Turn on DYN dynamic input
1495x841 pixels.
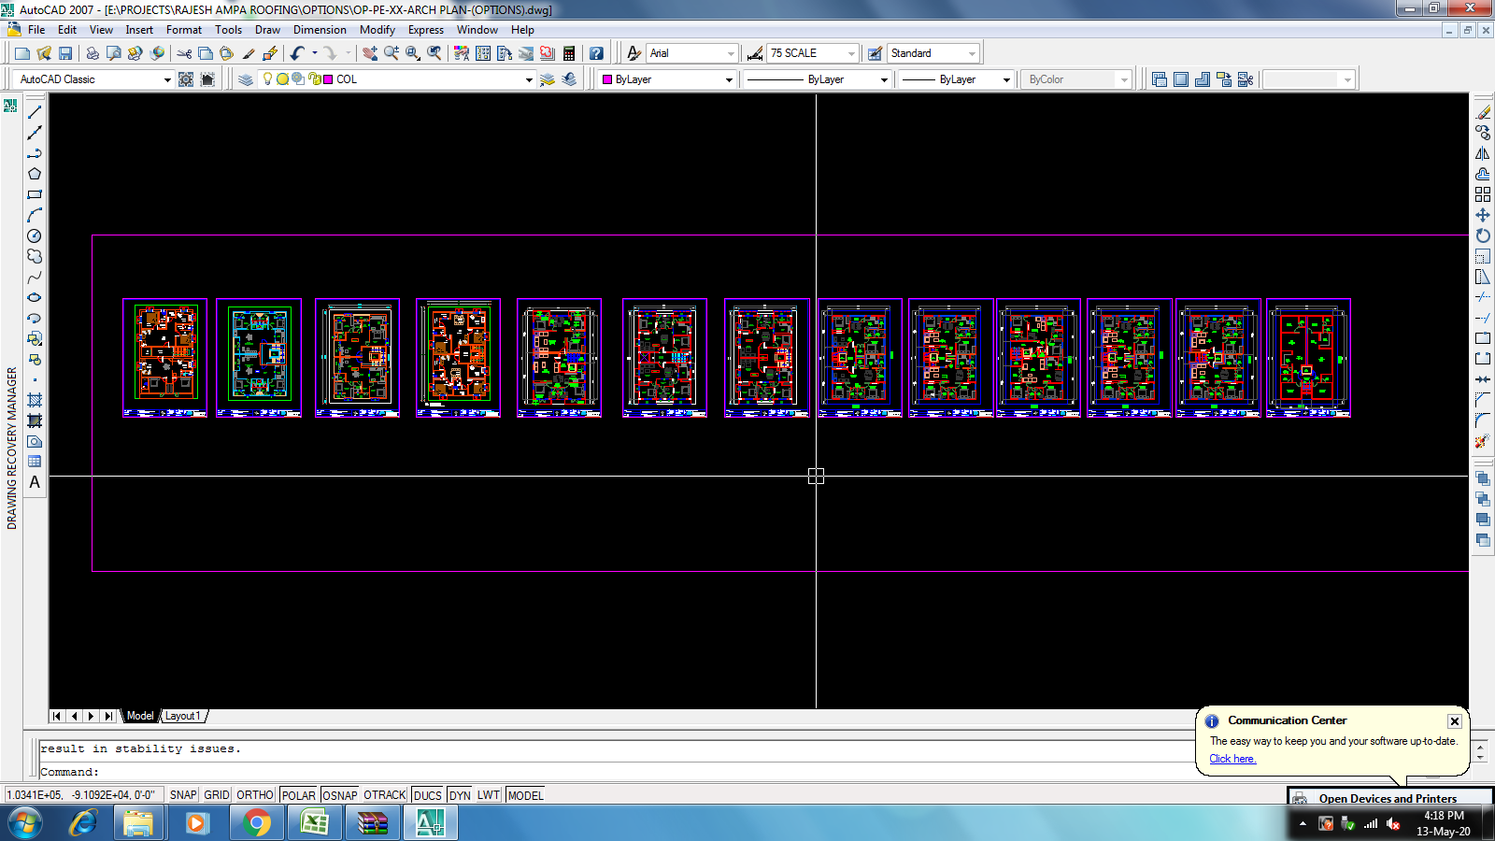459,794
